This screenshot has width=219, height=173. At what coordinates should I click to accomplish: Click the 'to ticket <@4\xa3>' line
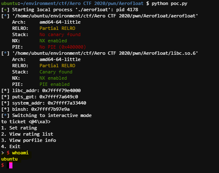point(26,122)
